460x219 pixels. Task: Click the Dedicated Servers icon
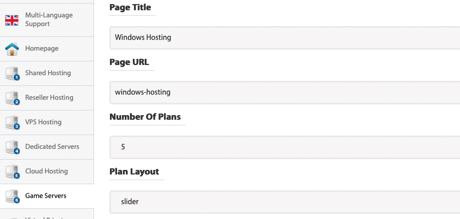click(x=12, y=147)
